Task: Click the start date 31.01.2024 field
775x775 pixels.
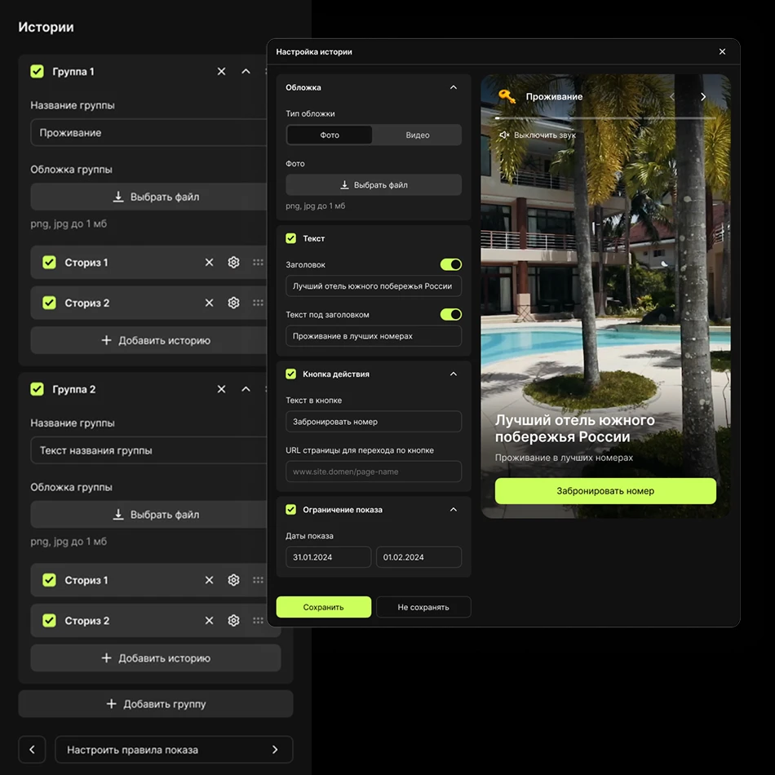Action: (x=328, y=557)
